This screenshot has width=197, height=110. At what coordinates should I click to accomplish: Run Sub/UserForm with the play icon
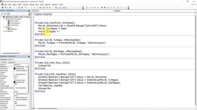32,8
